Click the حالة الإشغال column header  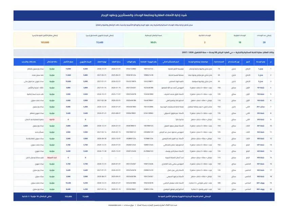[52, 62]
